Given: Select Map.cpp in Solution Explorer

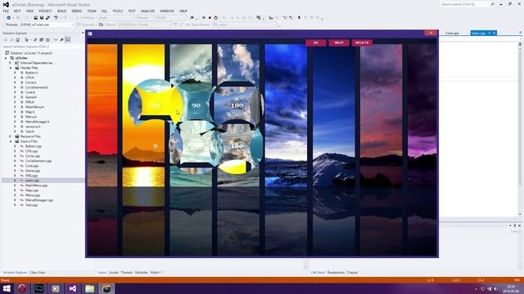Looking at the screenshot, I should [32, 190].
